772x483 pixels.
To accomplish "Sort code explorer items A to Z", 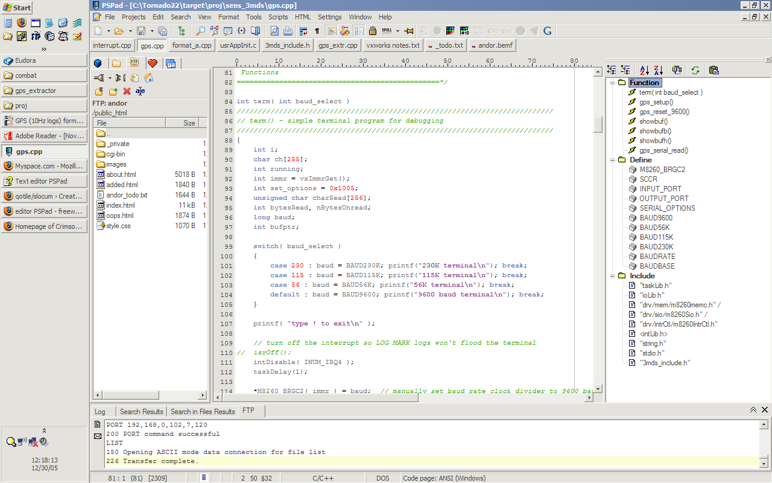I will [x=644, y=70].
